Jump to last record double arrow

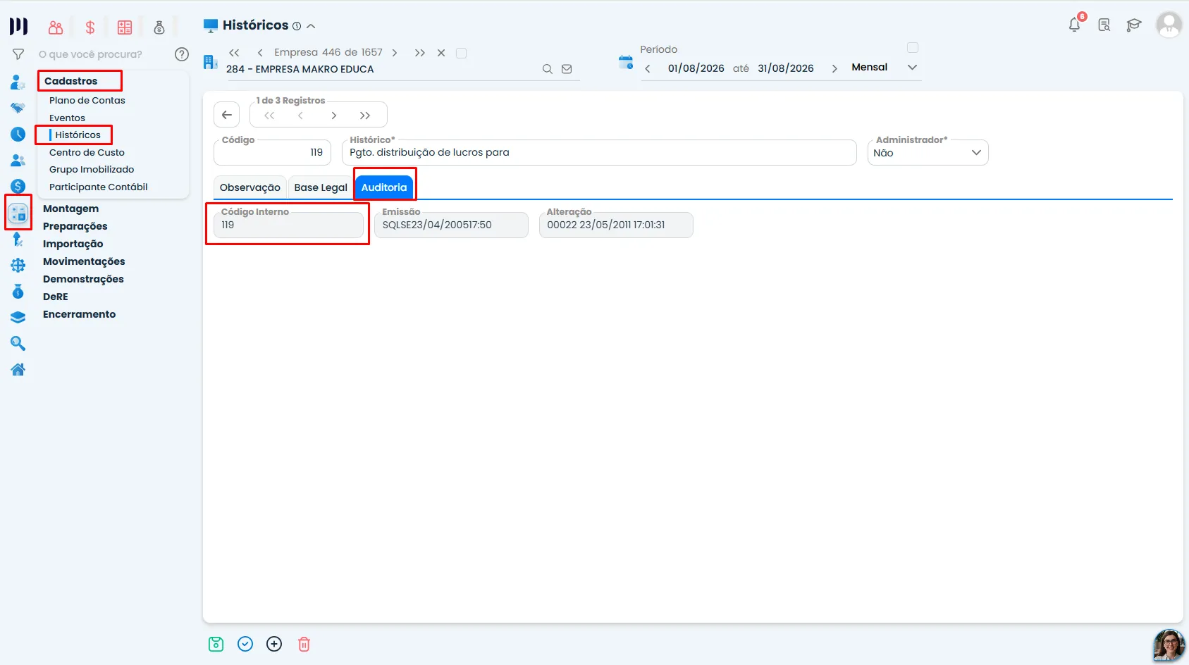click(365, 116)
